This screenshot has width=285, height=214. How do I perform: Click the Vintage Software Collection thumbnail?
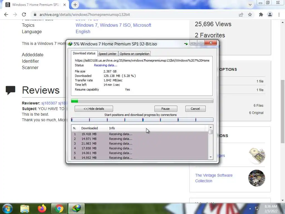[257, 178]
